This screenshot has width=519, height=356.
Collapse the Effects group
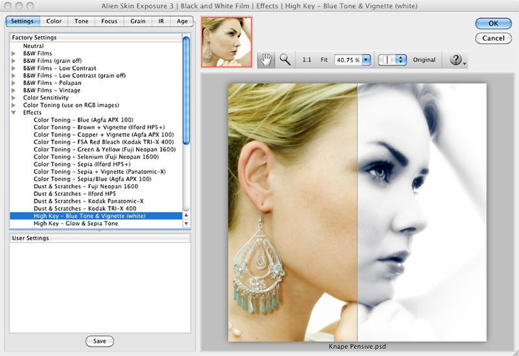point(14,112)
